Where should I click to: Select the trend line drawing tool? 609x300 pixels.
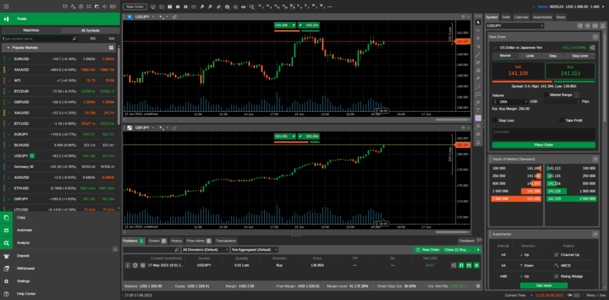[478, 54]
